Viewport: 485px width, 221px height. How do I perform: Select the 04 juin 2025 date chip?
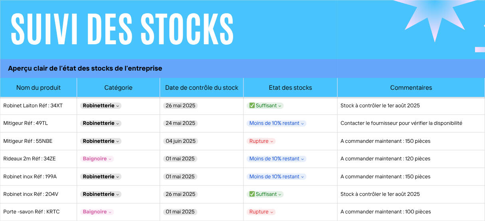[x=180, y=141]
